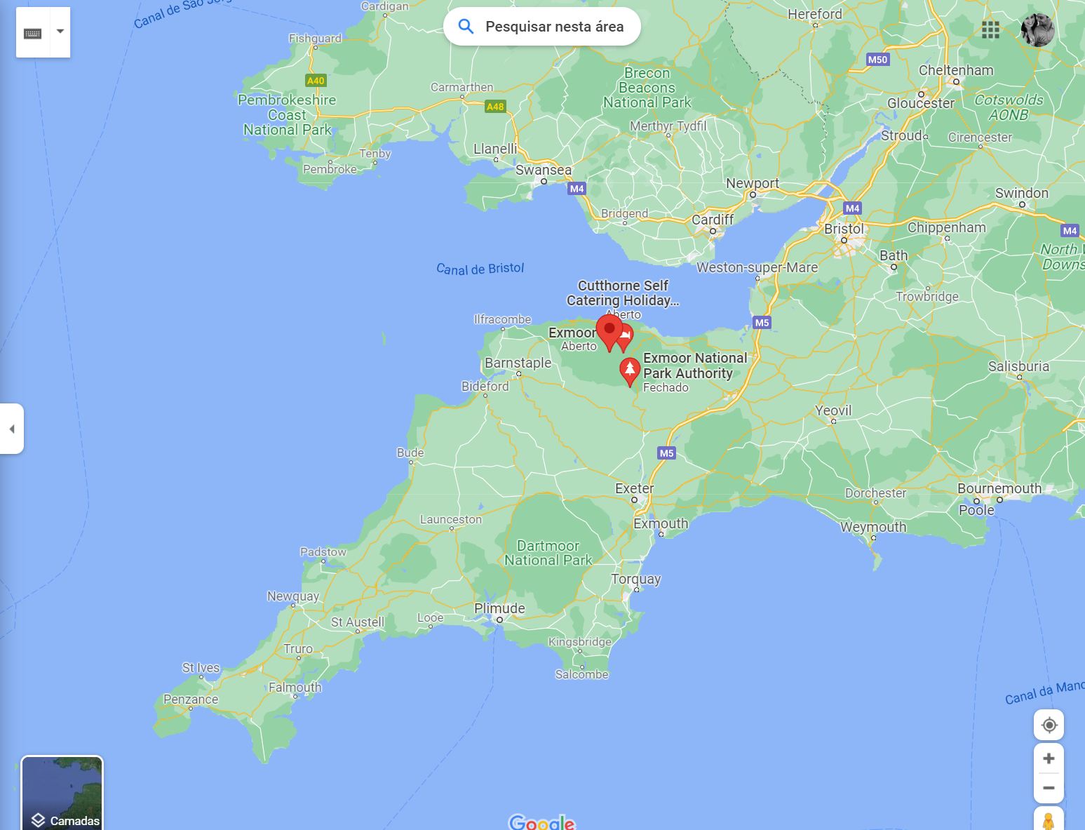
Task: Open the user profile avatar
Action: [1037, 30]
